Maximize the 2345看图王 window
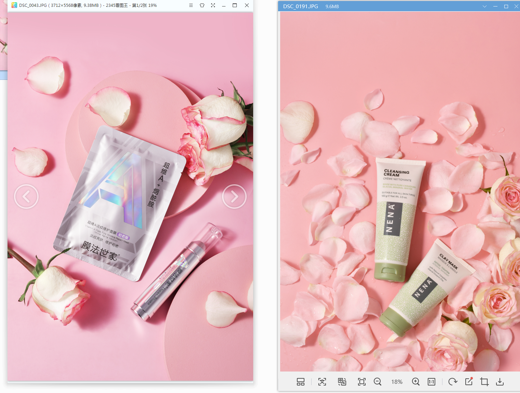The image size is (520, 393). point(235,5)
